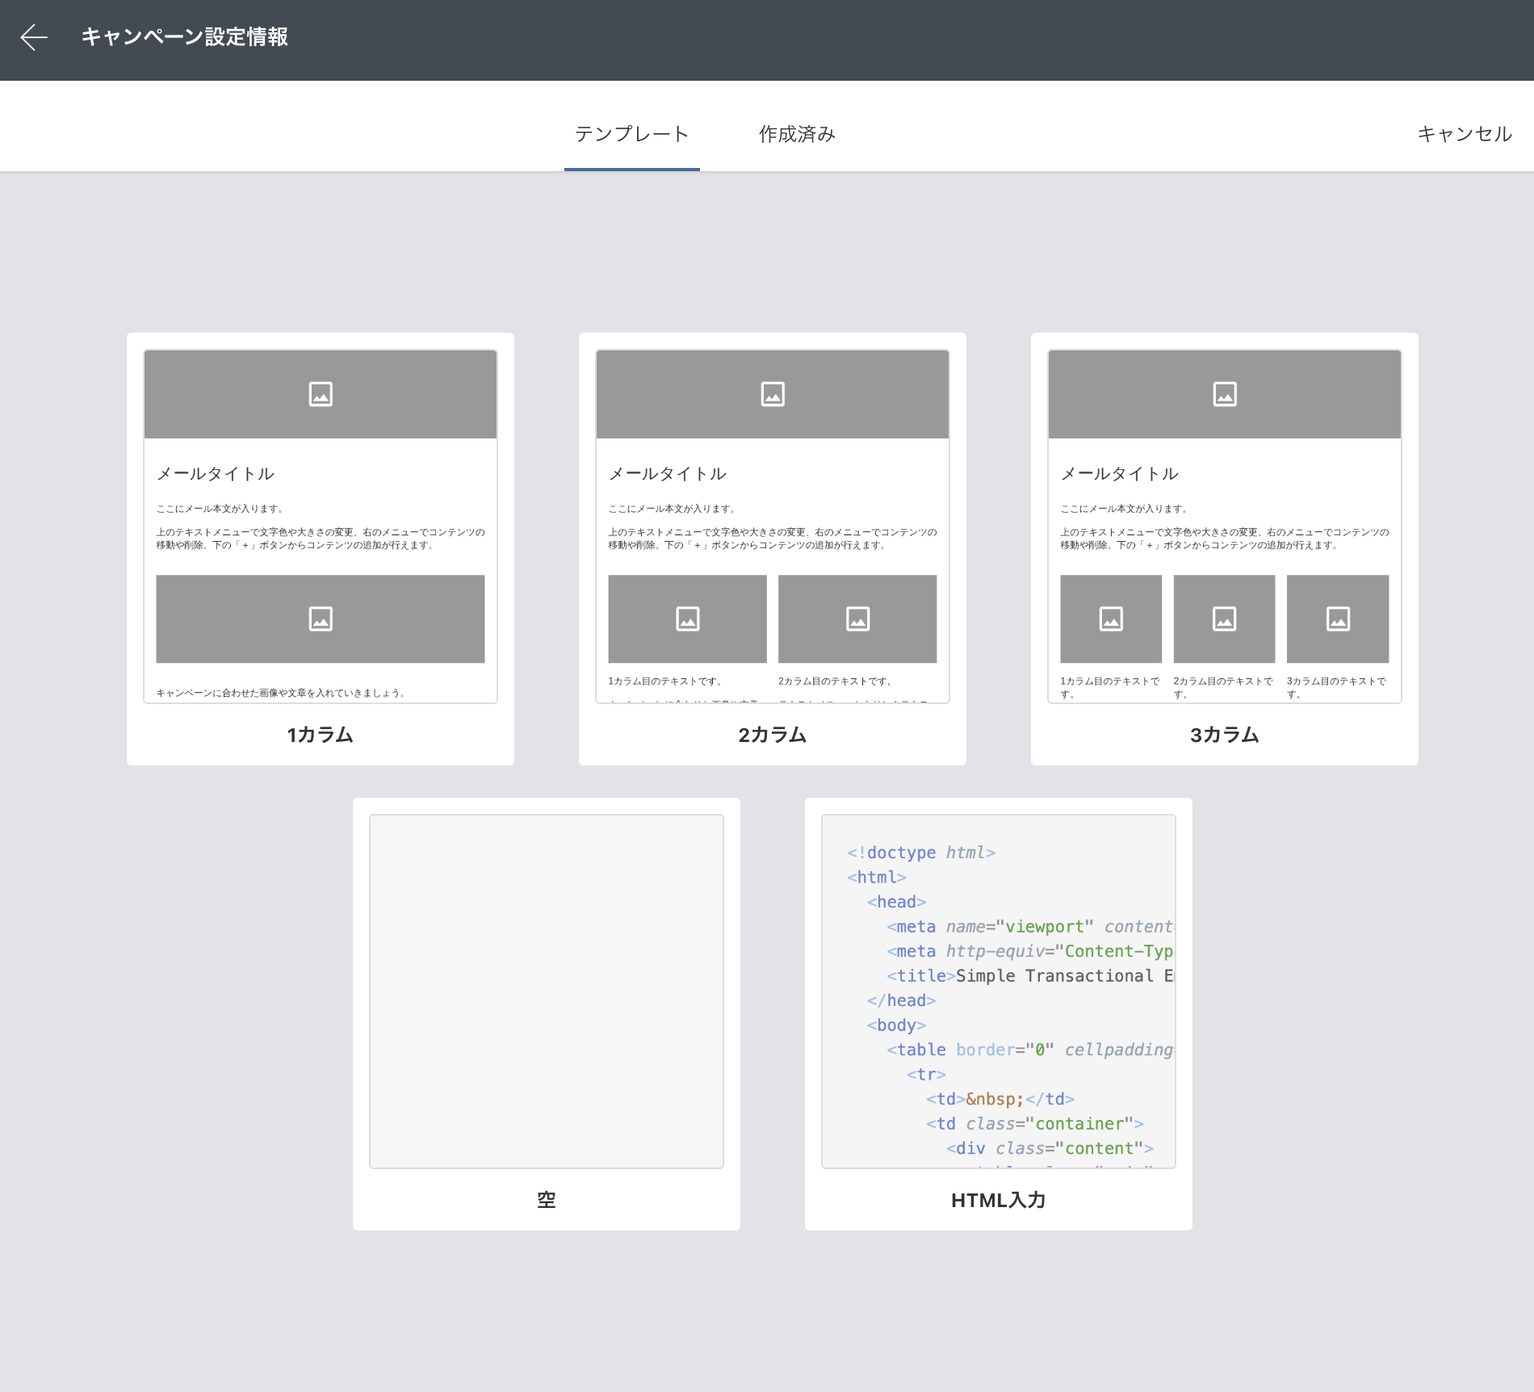Select the HTML入力 code preview thumbnail

(999, 991)
